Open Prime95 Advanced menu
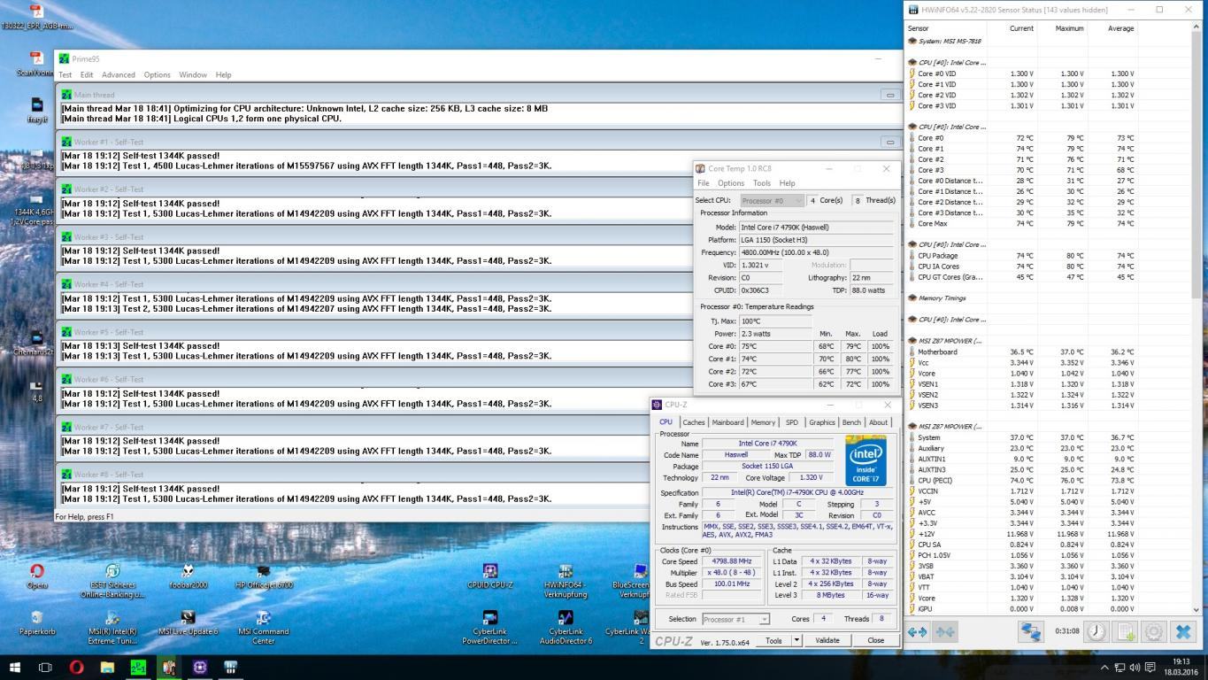This screenshot has width=1208, height=680. click(x=119, y=75)
